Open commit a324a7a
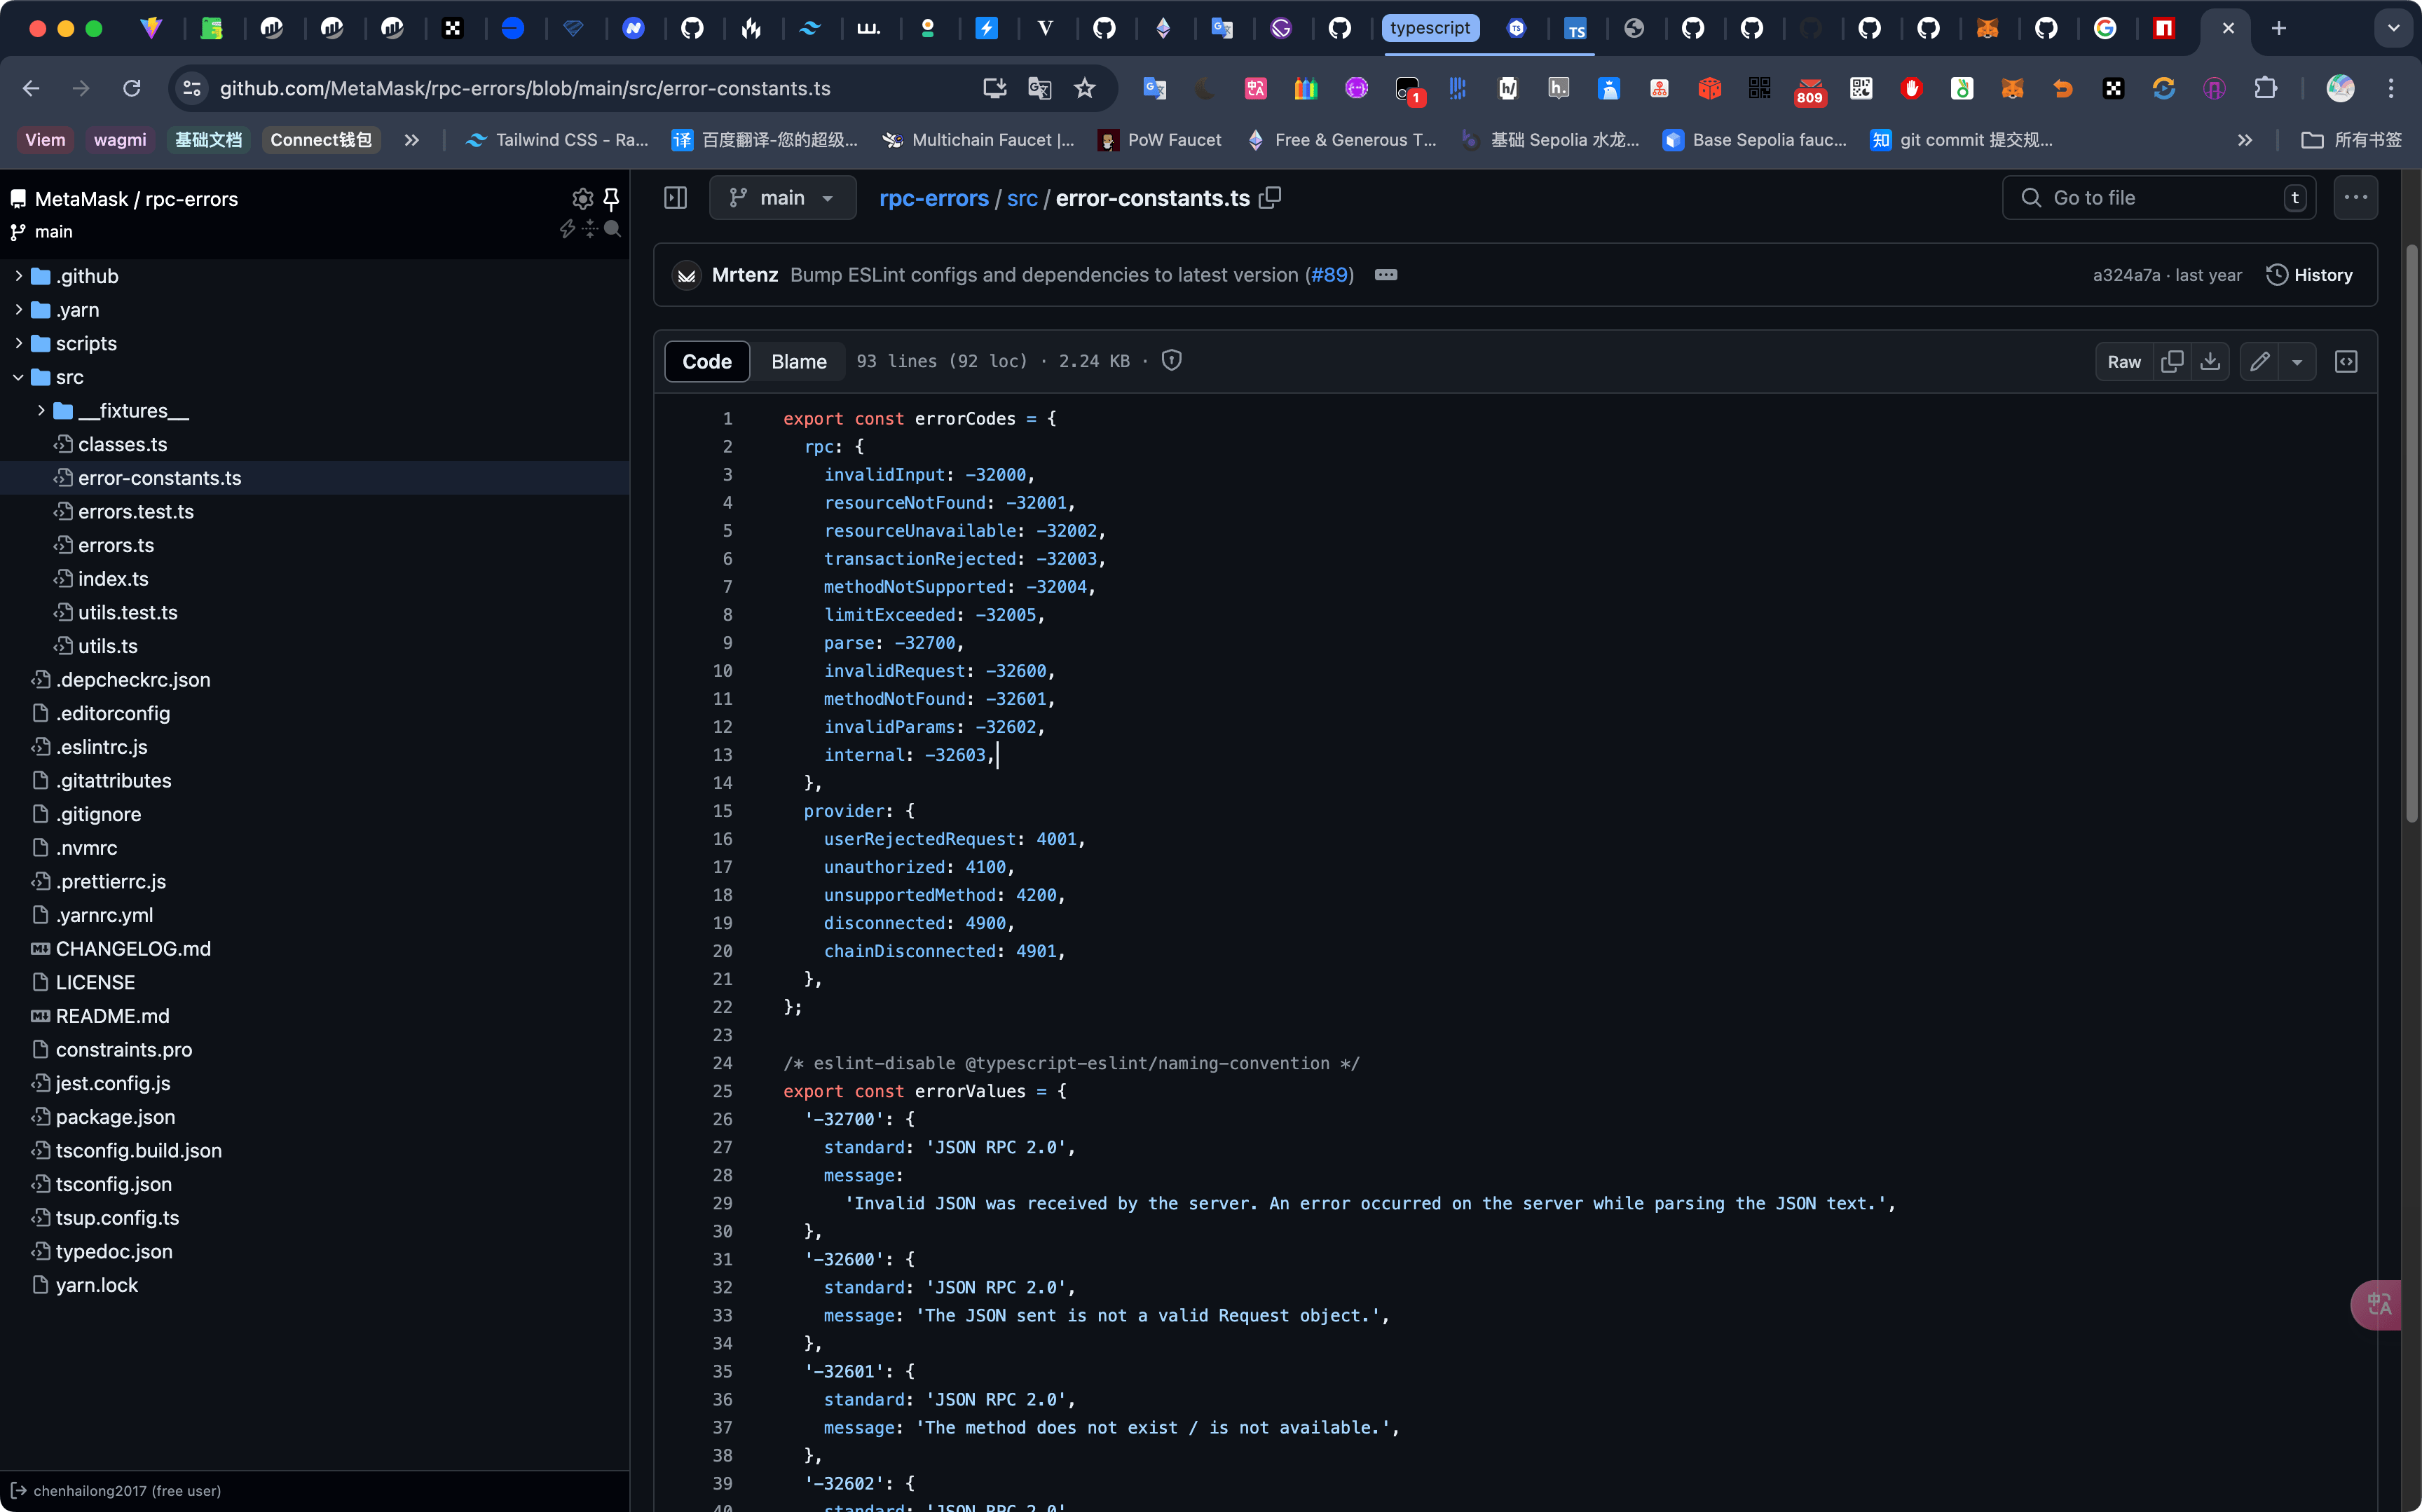Viewport: 2422px width, 1512px height. (x=2126, y=275)
